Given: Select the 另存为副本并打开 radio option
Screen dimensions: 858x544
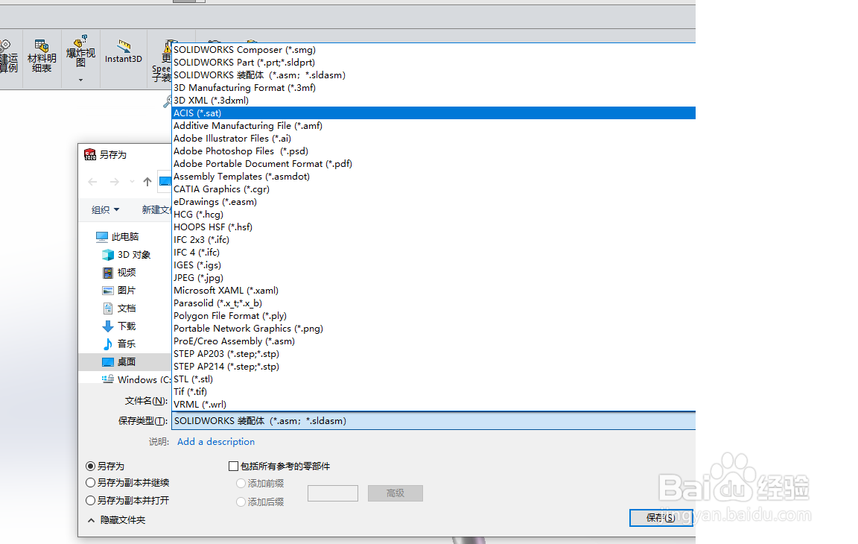Looking at the screenshot, I should 91,500.
